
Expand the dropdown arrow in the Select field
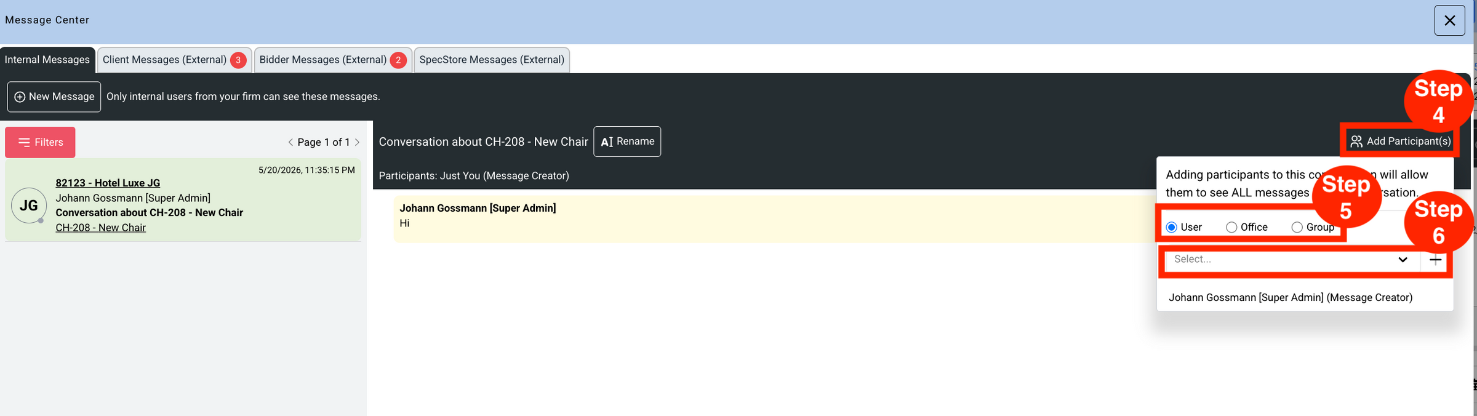1403,260
